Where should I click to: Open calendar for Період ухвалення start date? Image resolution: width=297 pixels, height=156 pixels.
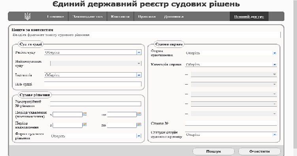(x=85, y=114)
